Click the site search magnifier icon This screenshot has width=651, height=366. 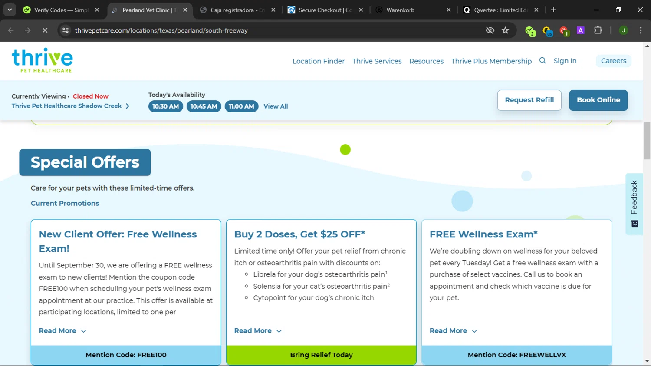click(542, 61)
